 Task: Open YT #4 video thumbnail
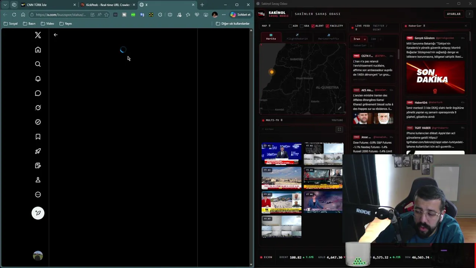pyautogui.click(x=323, y=178)
